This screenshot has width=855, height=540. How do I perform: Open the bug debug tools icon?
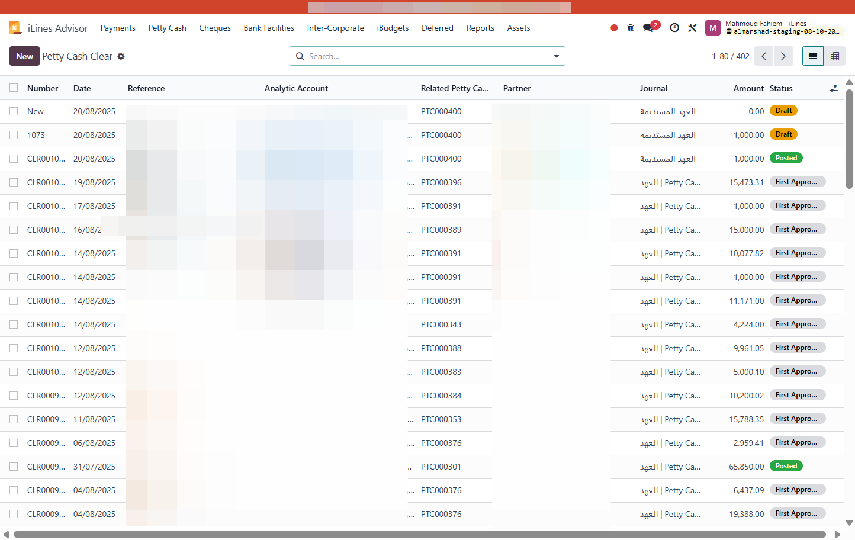pos(631,28)
